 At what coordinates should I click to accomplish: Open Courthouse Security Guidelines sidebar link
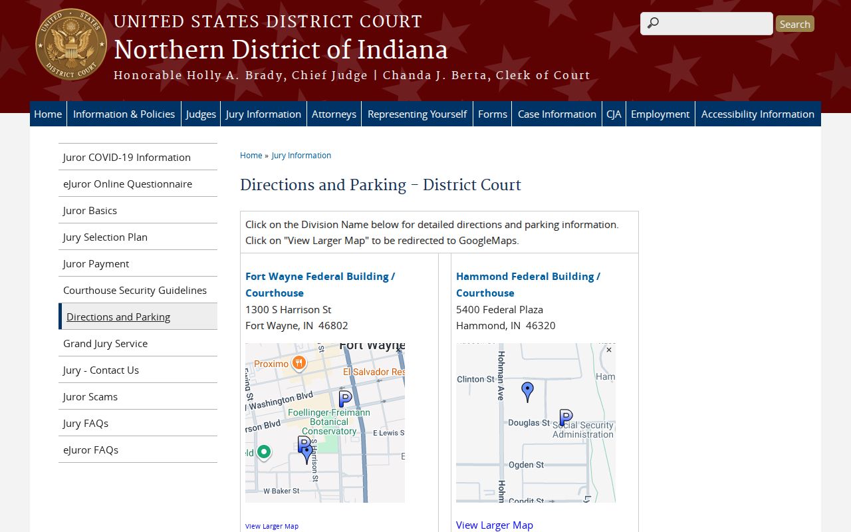tap(138, 290)
